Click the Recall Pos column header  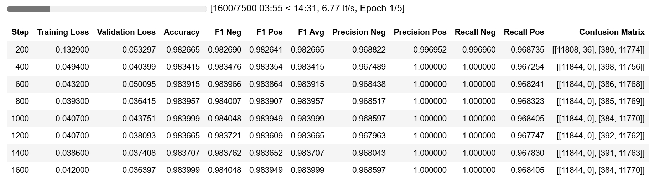(524, 32)
